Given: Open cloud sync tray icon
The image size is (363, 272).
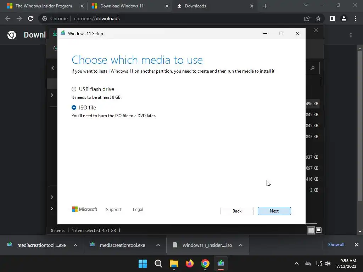Looking at the screenshot, I should (x=308, y=263).
